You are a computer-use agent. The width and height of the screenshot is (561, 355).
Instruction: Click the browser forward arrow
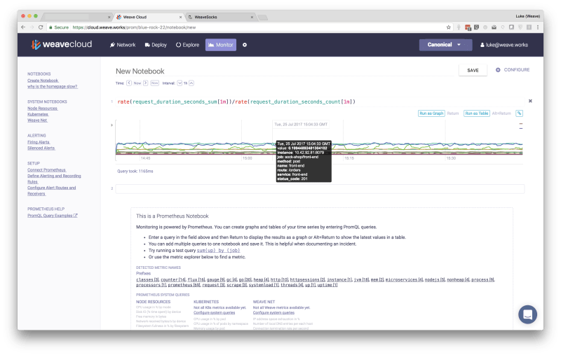pos(32,27)
